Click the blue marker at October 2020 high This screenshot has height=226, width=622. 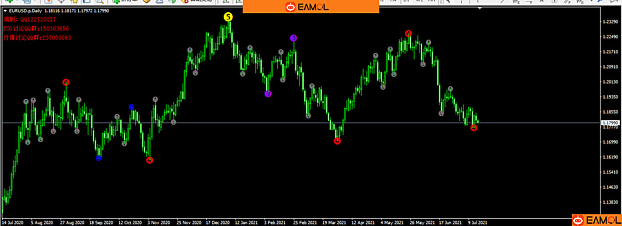click(x=131, y=108)
